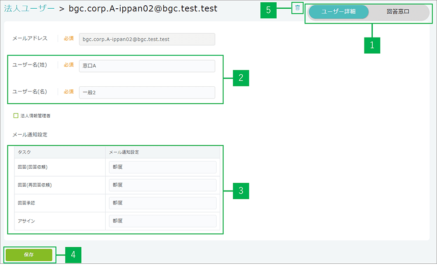Toggle the 法人情報管理者 checkbox

click(16, 116)
